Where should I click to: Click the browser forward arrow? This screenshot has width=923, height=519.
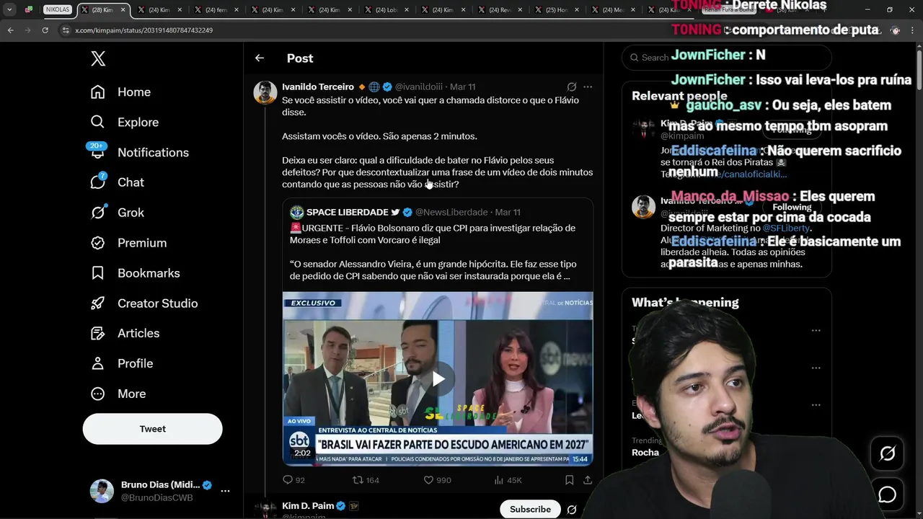point(28,30)
